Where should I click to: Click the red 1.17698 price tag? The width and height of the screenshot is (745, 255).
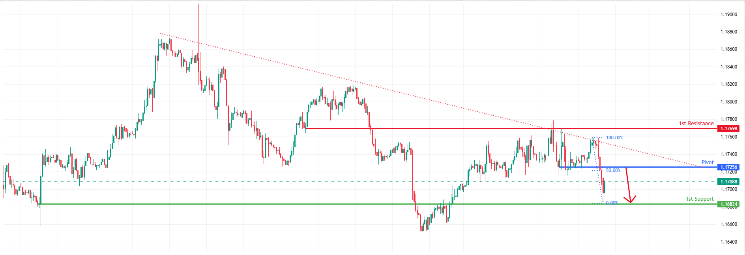728,129
